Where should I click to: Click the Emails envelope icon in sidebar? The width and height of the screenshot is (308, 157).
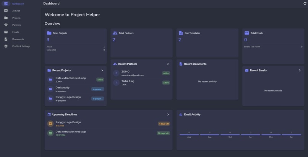click(6, 32)
